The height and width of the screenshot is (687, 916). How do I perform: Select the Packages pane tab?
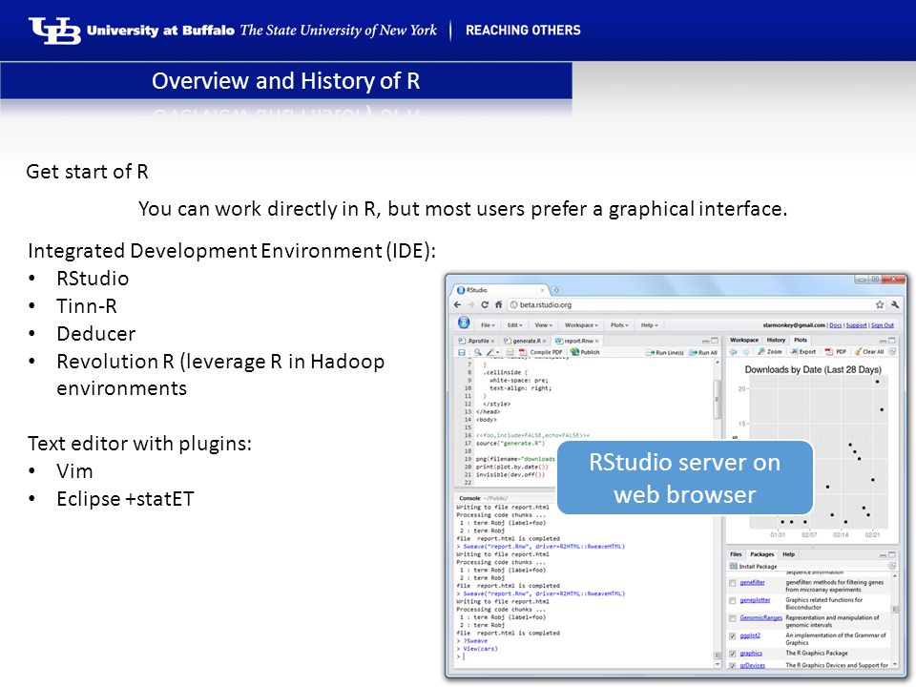point(761,554)
